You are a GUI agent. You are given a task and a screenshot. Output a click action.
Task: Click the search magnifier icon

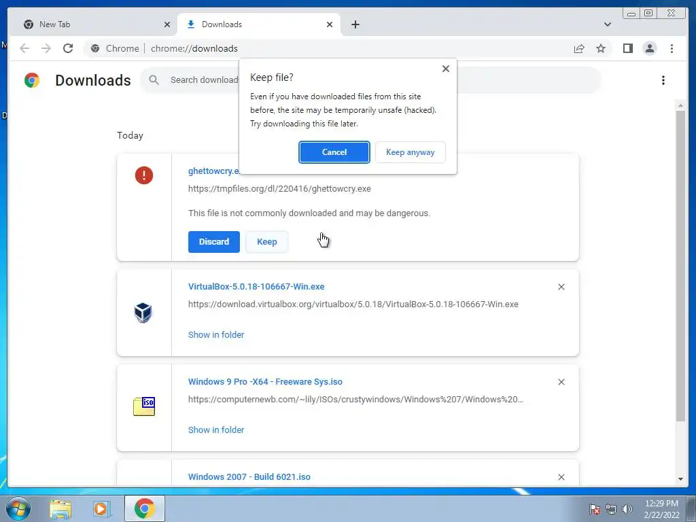(154, 80)
